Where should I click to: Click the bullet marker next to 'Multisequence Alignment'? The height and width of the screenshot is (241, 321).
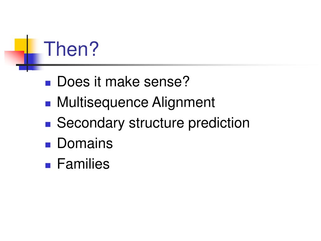coord(48,104)
